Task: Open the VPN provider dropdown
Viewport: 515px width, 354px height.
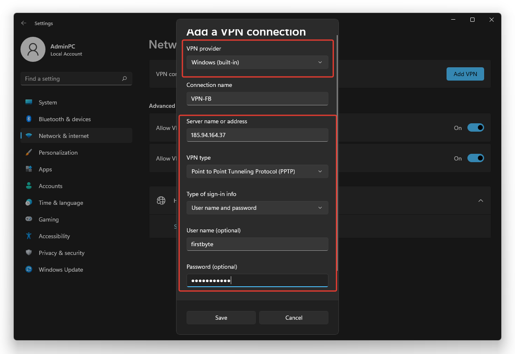Action: [x=257, y=62]
